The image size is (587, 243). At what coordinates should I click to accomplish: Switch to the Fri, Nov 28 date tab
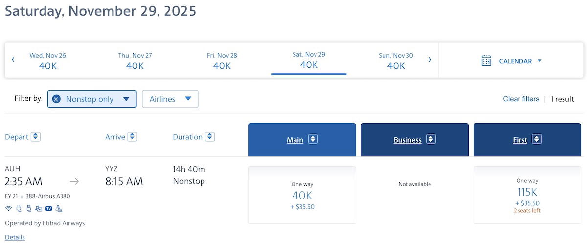coord(222,61)
